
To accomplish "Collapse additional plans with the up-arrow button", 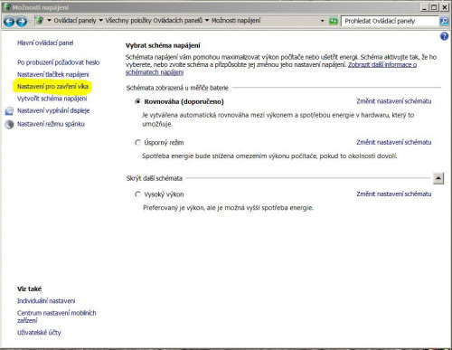I will 438,178.
